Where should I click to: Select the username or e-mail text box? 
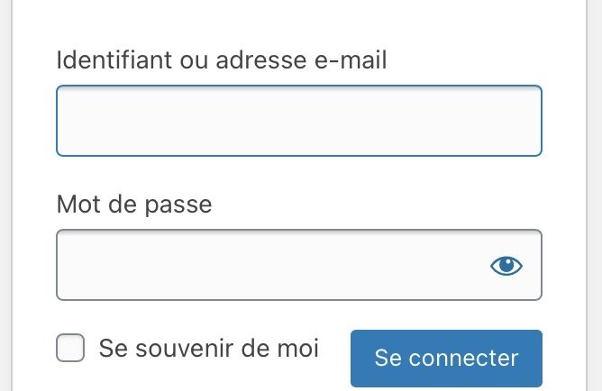click(299, 121)
